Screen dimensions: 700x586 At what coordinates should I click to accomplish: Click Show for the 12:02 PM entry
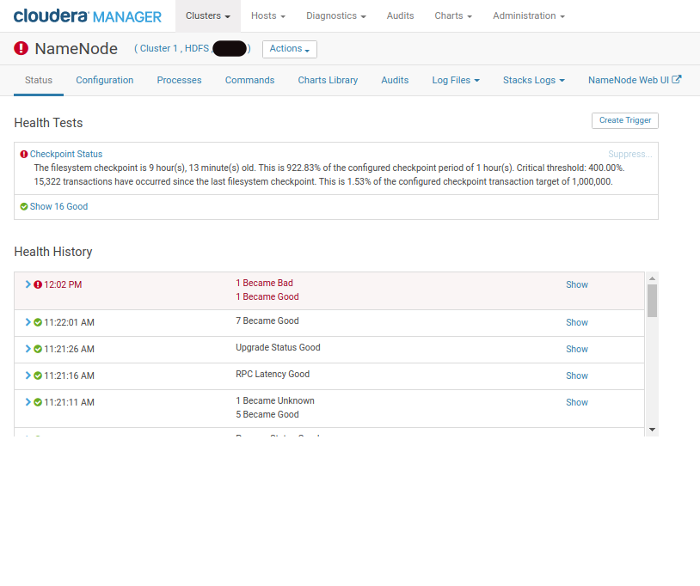click(577, 284)
